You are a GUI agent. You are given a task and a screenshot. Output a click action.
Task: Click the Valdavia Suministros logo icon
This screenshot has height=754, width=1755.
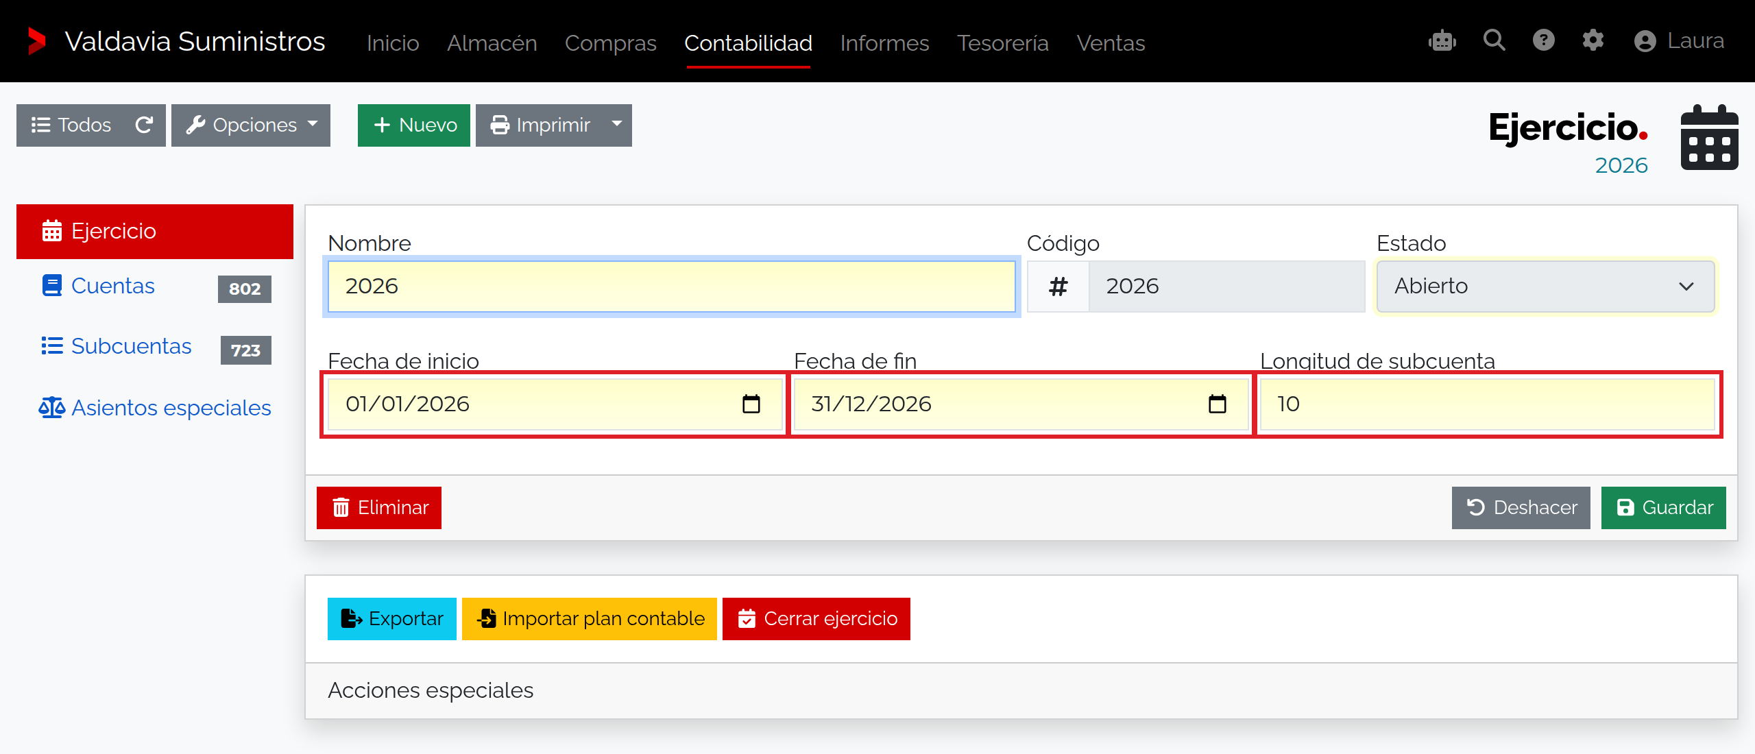(36, 41)
